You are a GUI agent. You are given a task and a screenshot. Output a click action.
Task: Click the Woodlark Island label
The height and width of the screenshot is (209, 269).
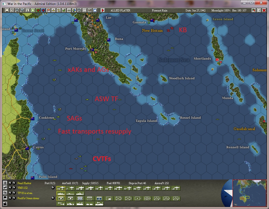coord(182,78)
